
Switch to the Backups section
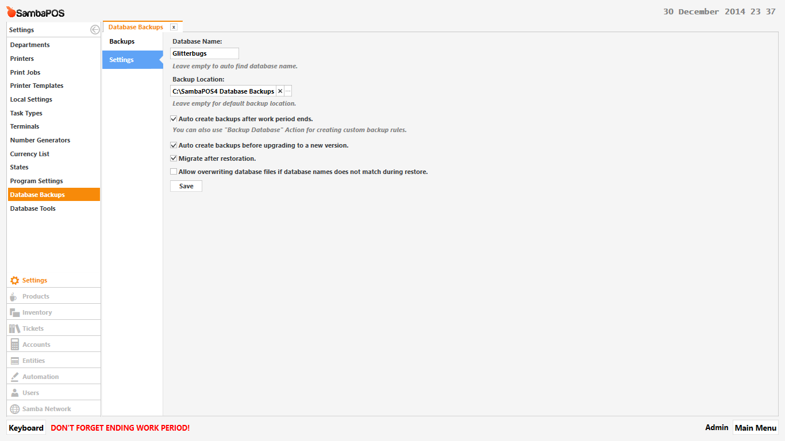tap(122, 41)
